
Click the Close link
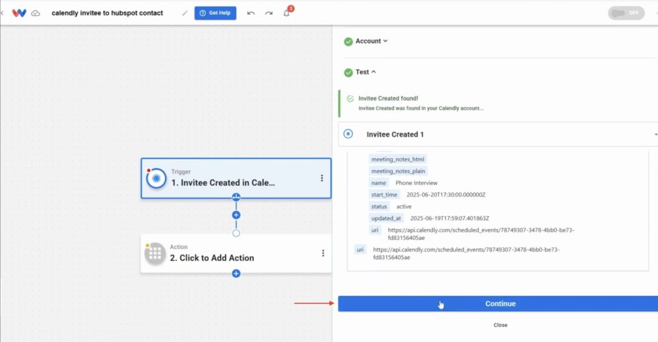pos(500,325)
